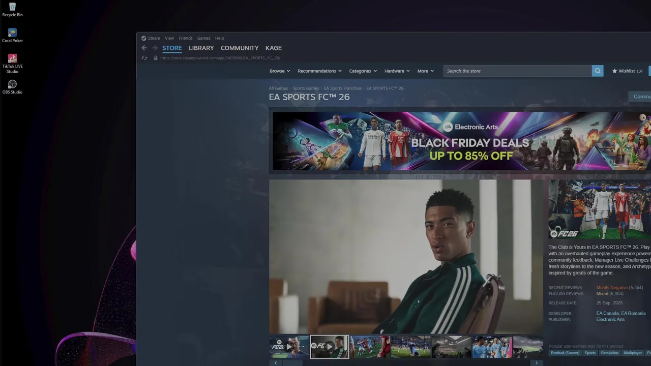Click the Football (Soccer) tag

[565, 353]
